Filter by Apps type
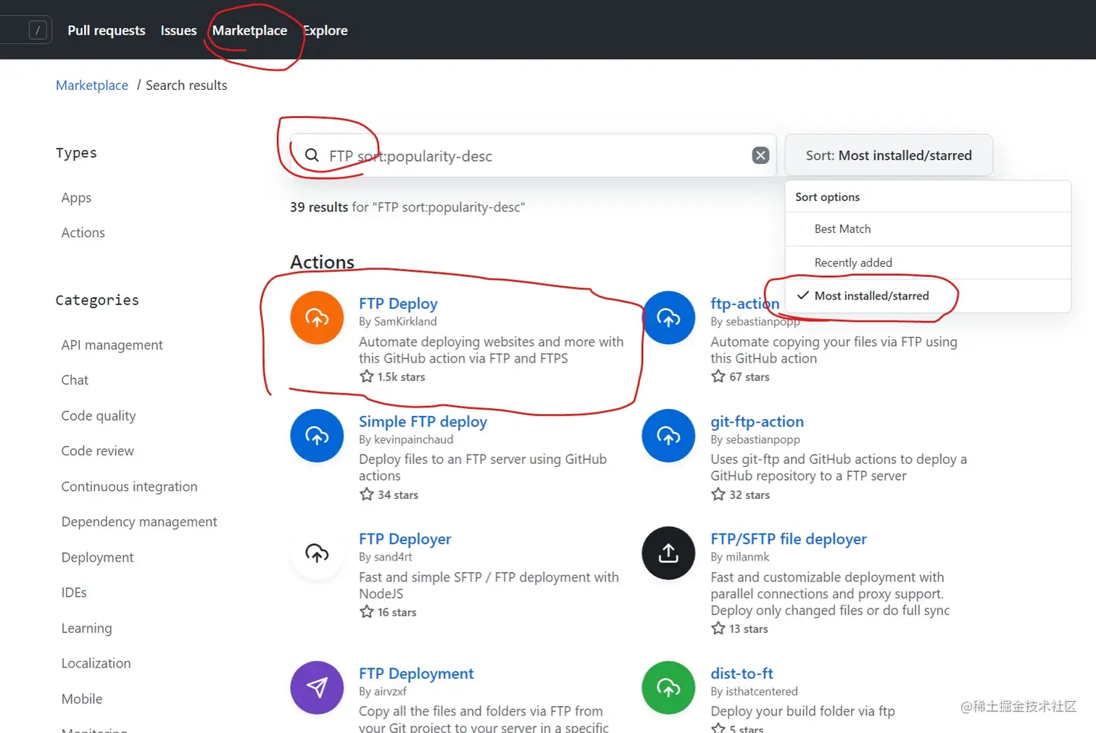 pos(76,198)
